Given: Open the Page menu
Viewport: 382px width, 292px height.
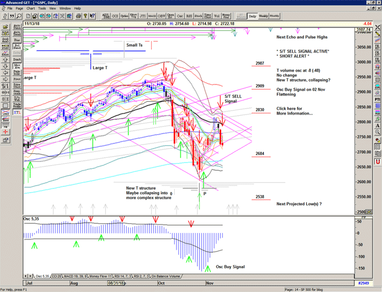Looking at the screenshot, I should [19, 9].
